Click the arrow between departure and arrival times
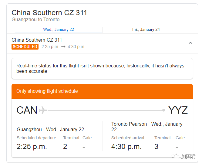 pyautogui.click(x=63, y=47)
